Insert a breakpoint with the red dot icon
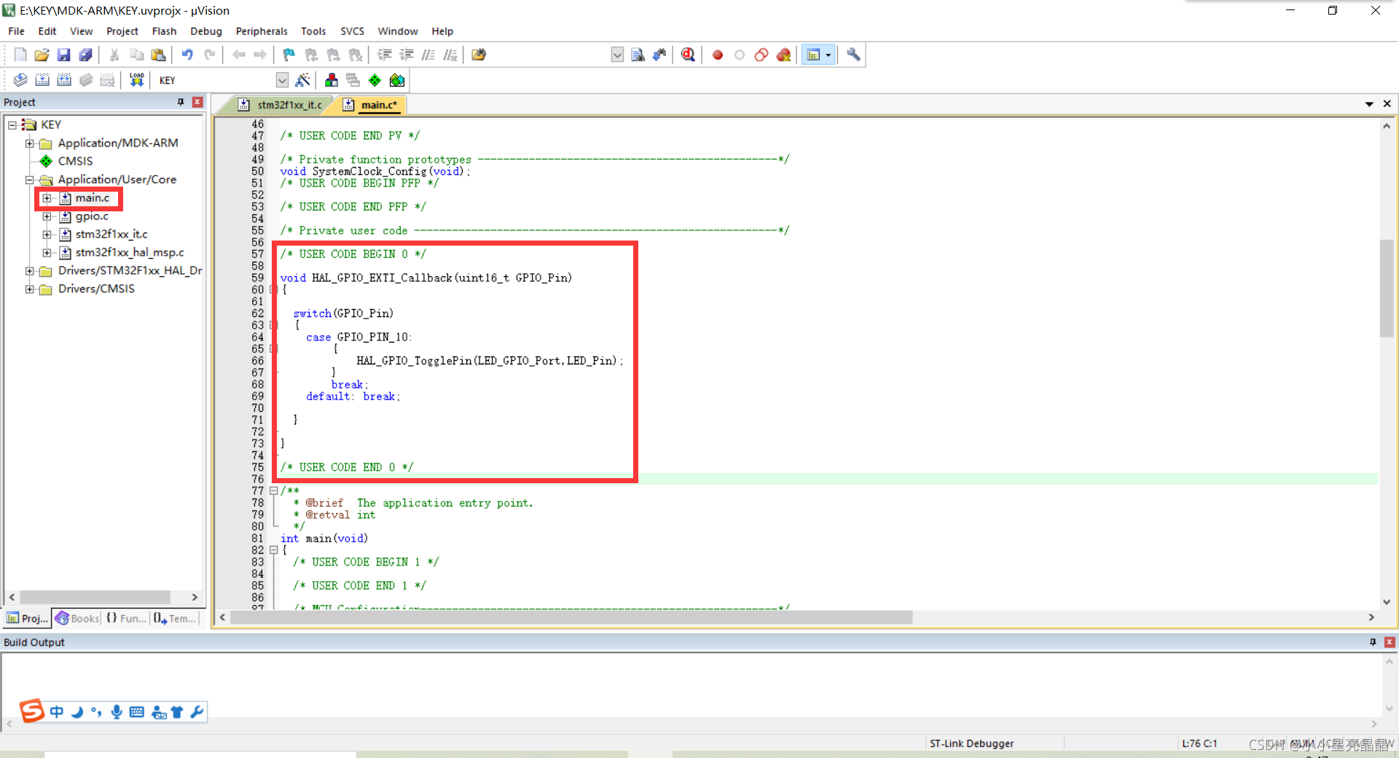The image size is (1399, 758). (x=718, y=55)
